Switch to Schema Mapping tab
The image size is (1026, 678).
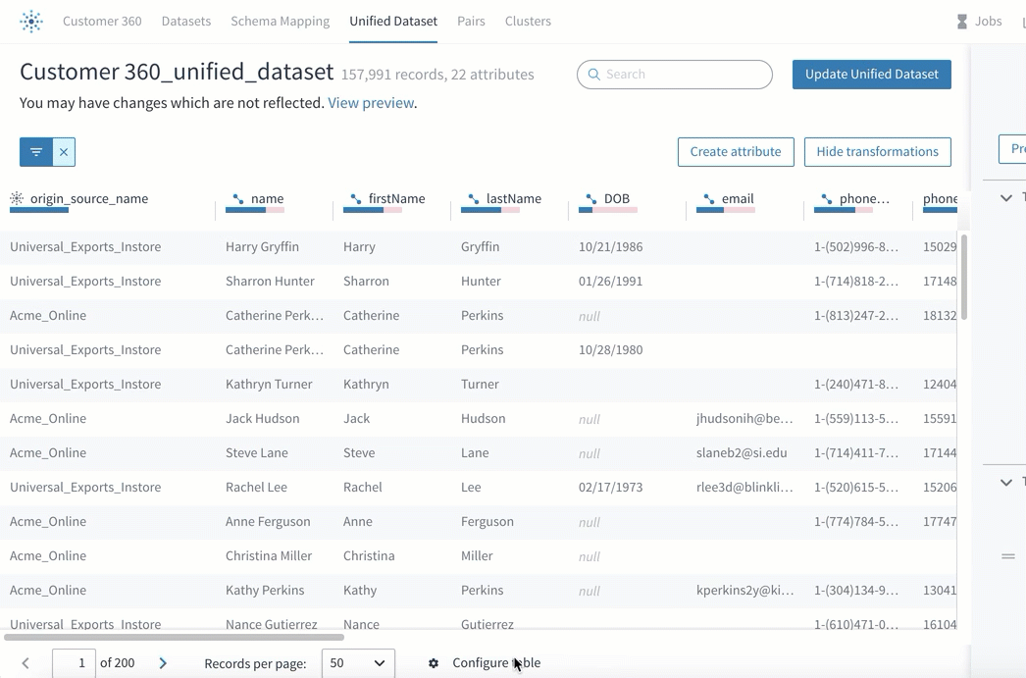281,21
